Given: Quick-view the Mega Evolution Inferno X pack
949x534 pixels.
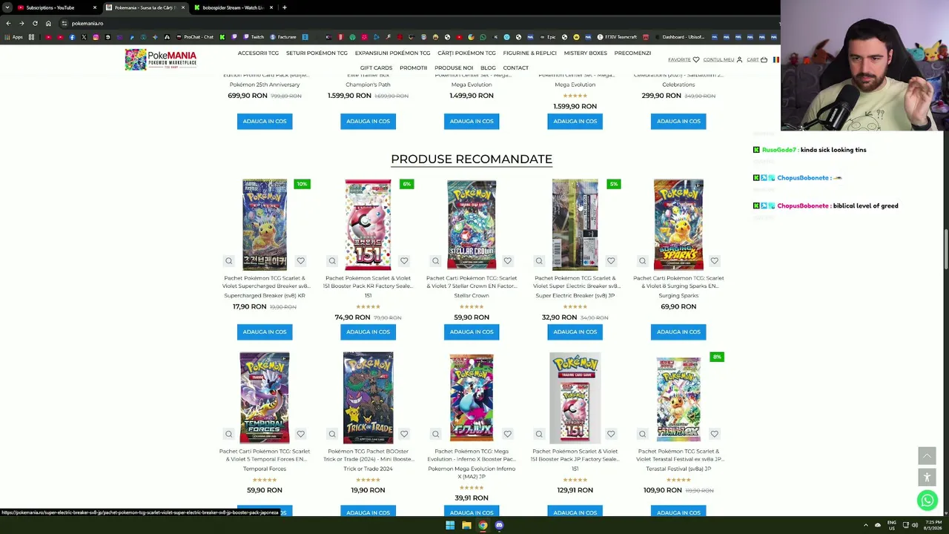Looking at the screenshot, I should coord(435,434).
